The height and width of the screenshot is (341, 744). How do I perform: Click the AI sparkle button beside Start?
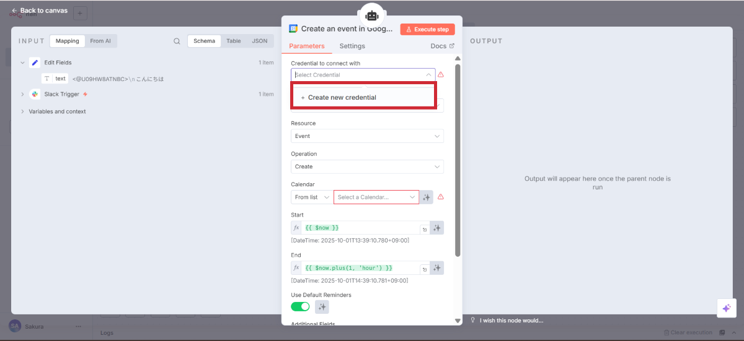(437, 228)
